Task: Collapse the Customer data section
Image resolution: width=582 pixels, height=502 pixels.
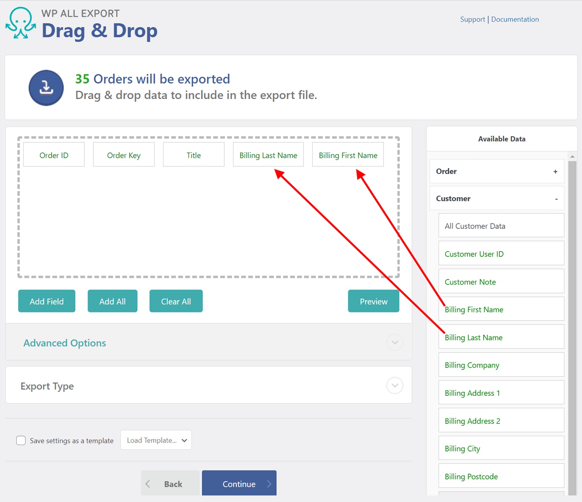Action: point(556,199)
